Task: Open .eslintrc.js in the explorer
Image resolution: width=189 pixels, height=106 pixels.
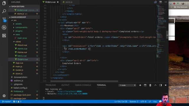Action: click(x=18, y=81)
